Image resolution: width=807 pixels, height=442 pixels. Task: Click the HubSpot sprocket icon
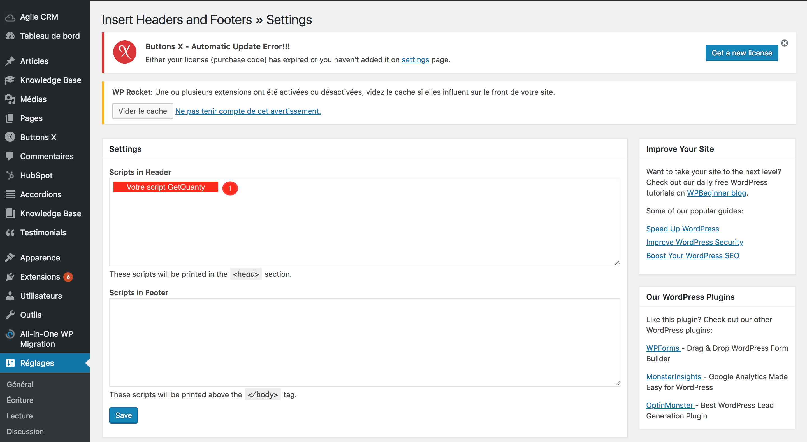click(10, 175)
